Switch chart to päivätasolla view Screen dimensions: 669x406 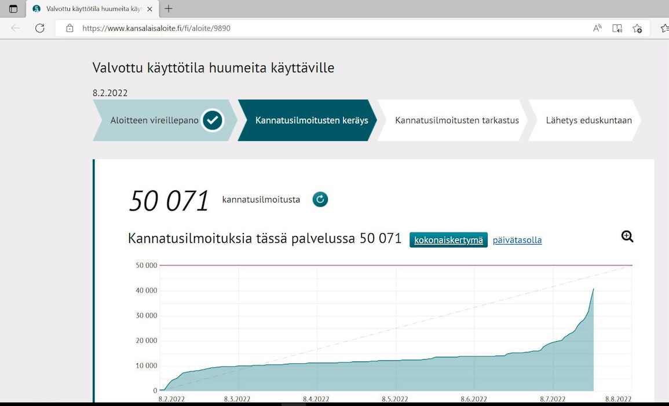[517, 240]
